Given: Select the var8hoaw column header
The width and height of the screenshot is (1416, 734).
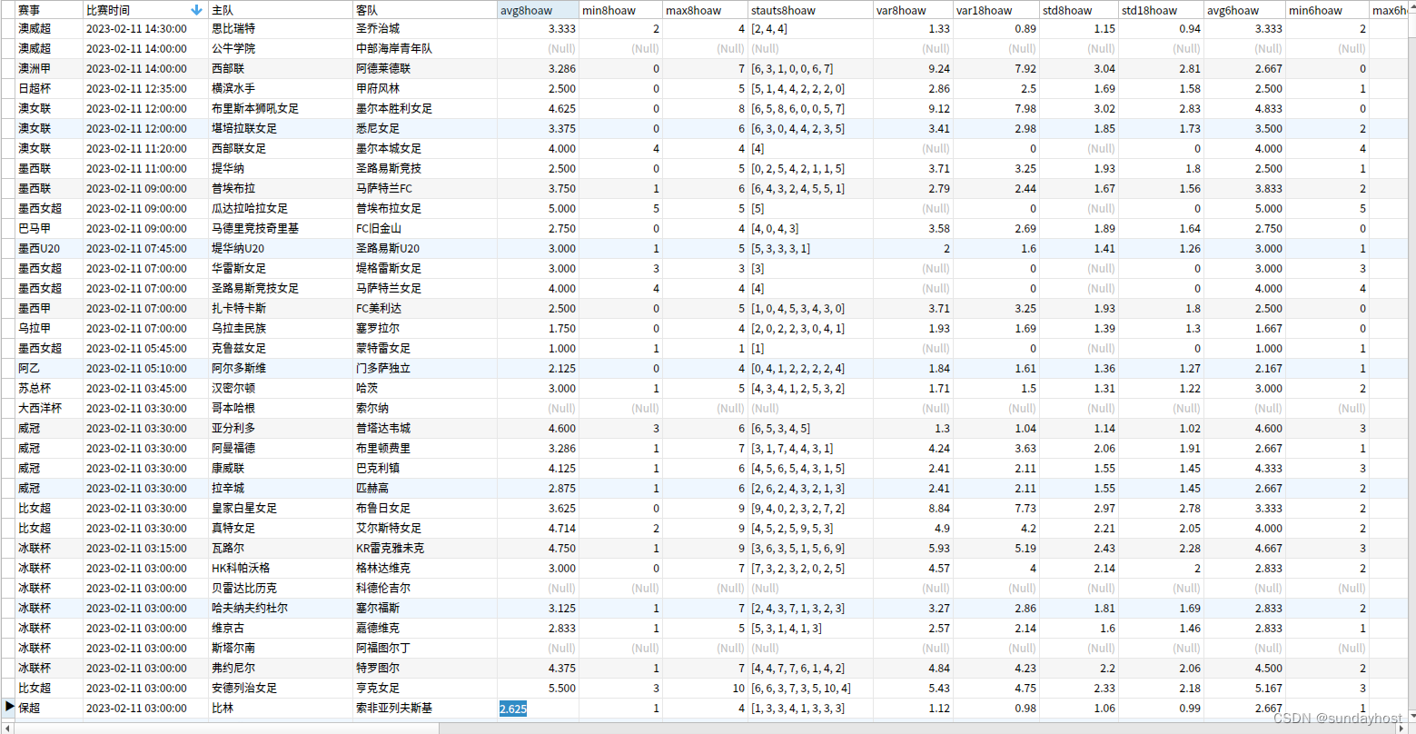Looking at the screenshot, I should coord(914,10).
